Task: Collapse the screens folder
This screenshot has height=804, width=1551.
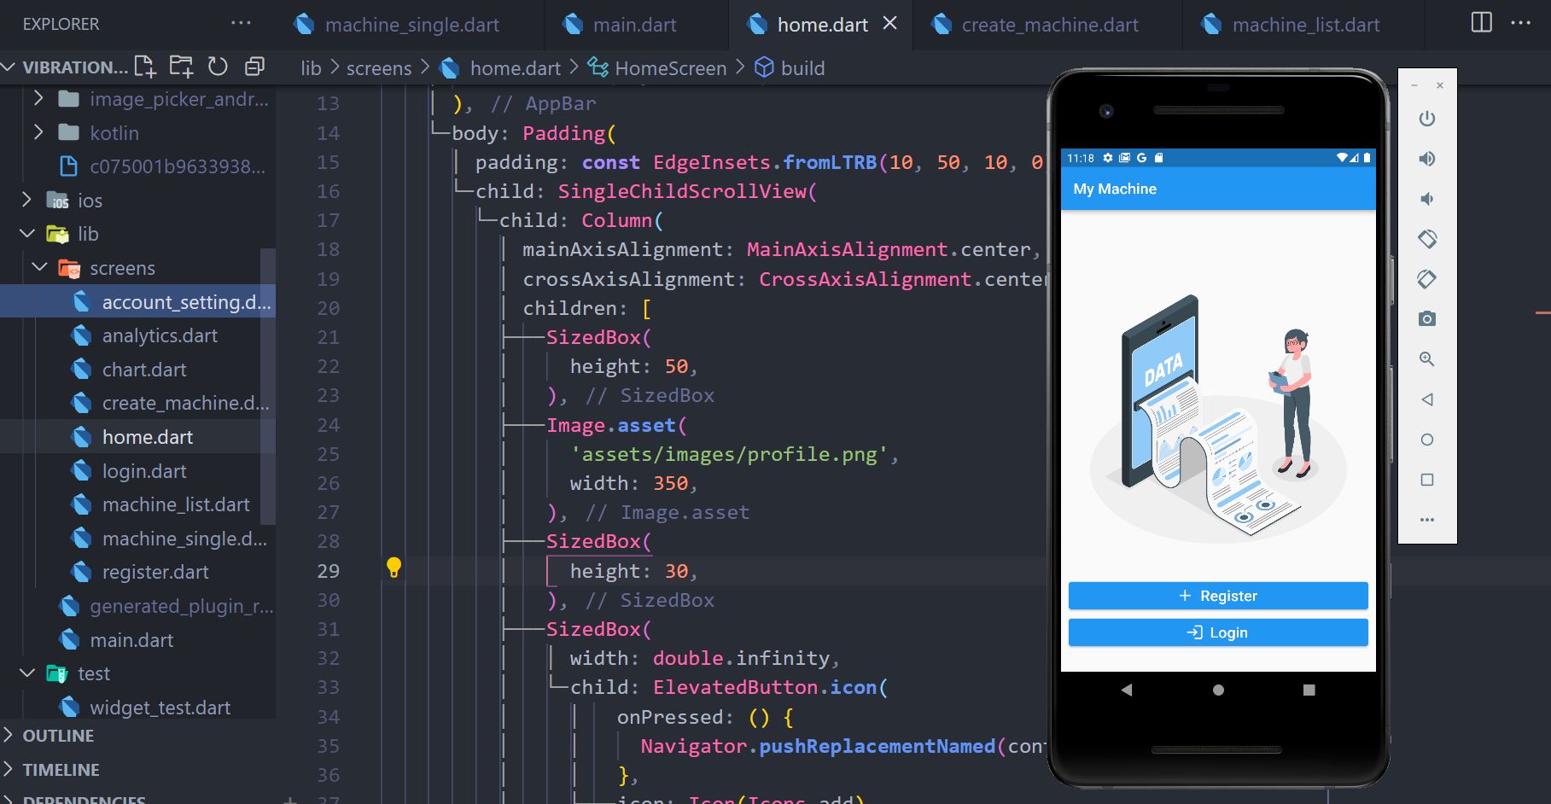Action: (39, 267)
